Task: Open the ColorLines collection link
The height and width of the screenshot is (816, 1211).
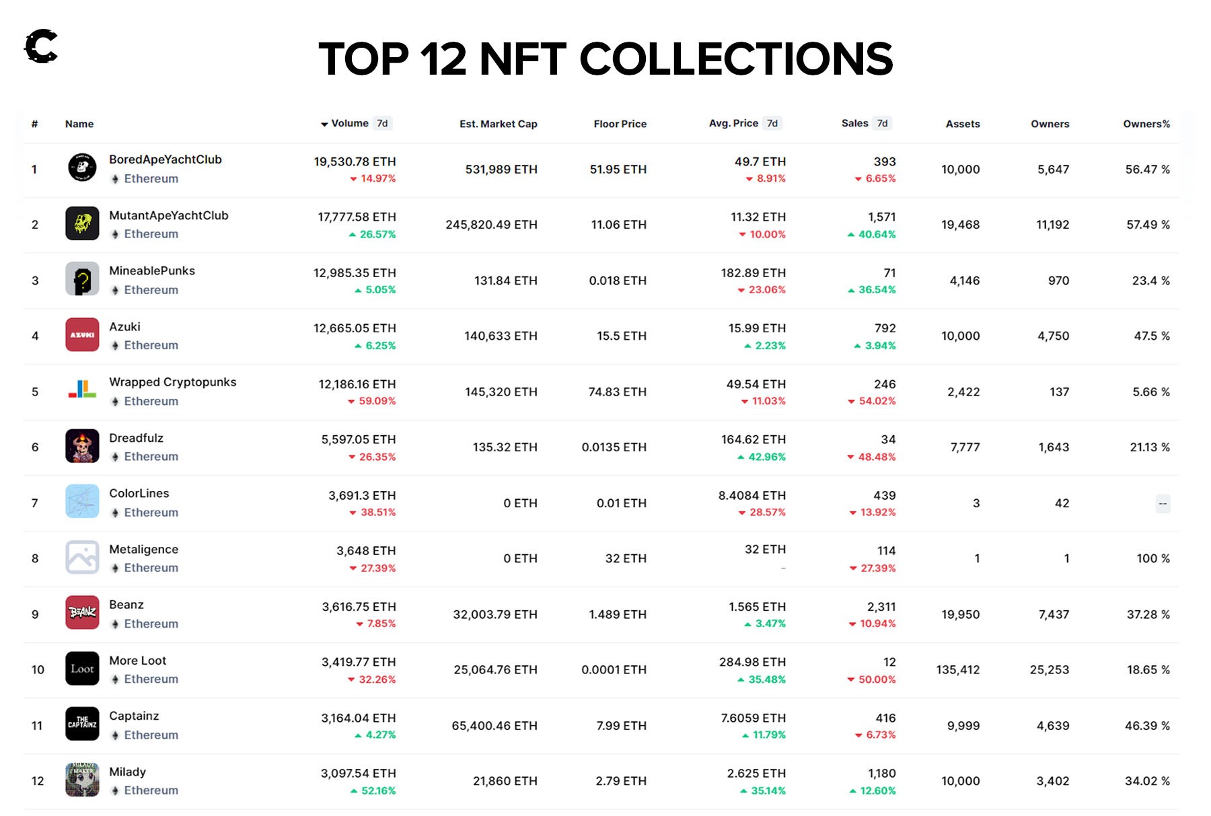Action: pos(139,493)
